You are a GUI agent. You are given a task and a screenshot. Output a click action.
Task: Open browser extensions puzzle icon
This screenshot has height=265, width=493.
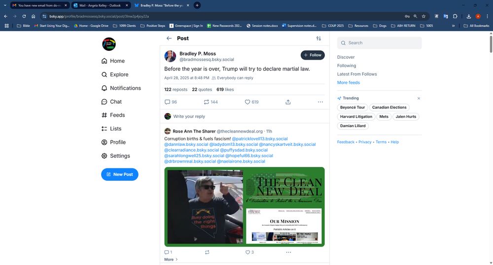pyautogui.click(x=455, y=16)
